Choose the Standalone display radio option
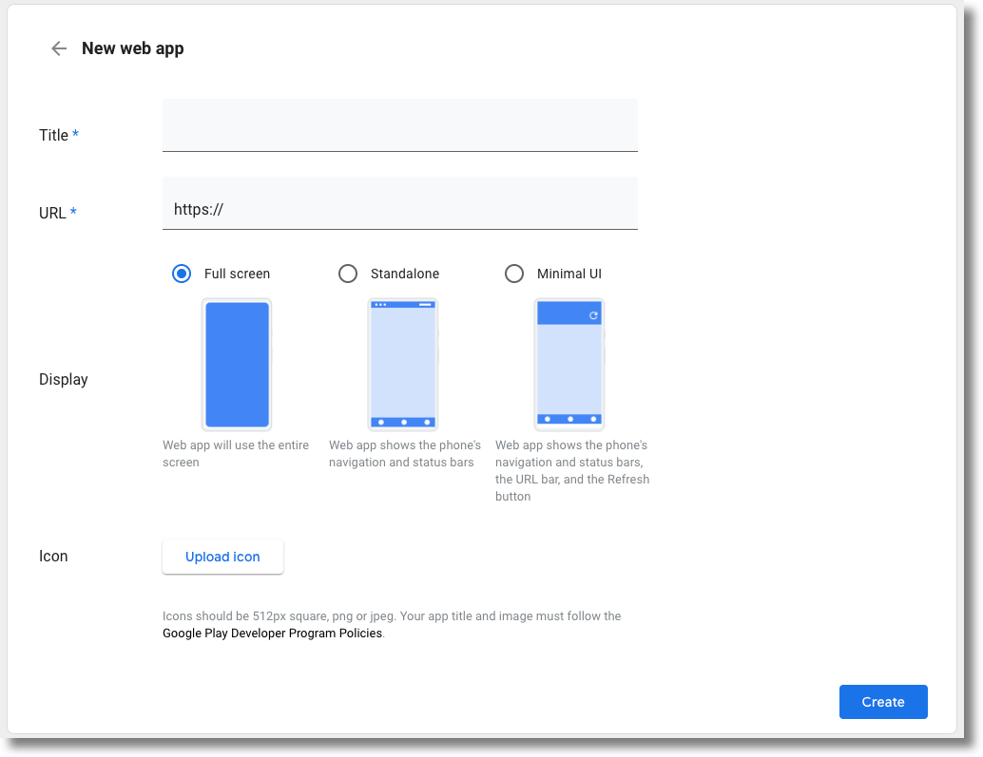 [x=348, y=274]
